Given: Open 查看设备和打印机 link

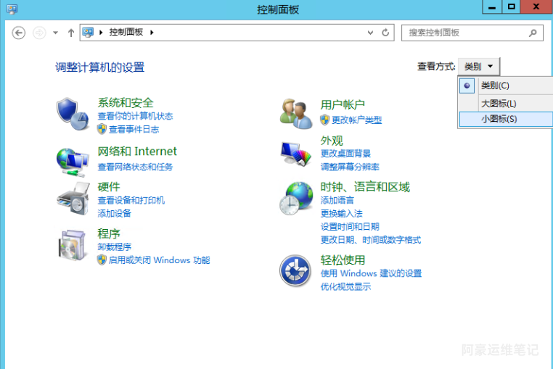Looking at the screenshot, I should click(131, 200).
